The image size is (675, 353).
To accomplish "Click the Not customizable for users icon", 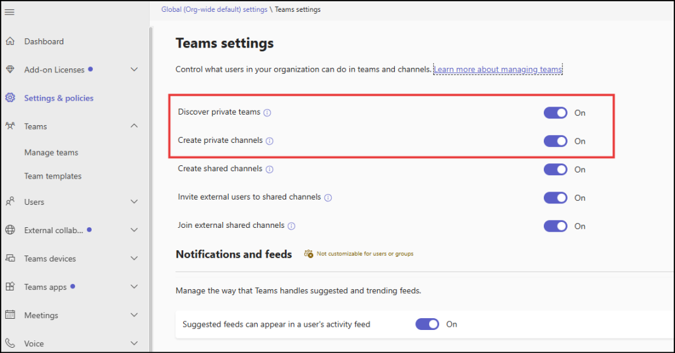I will (308, 254).
